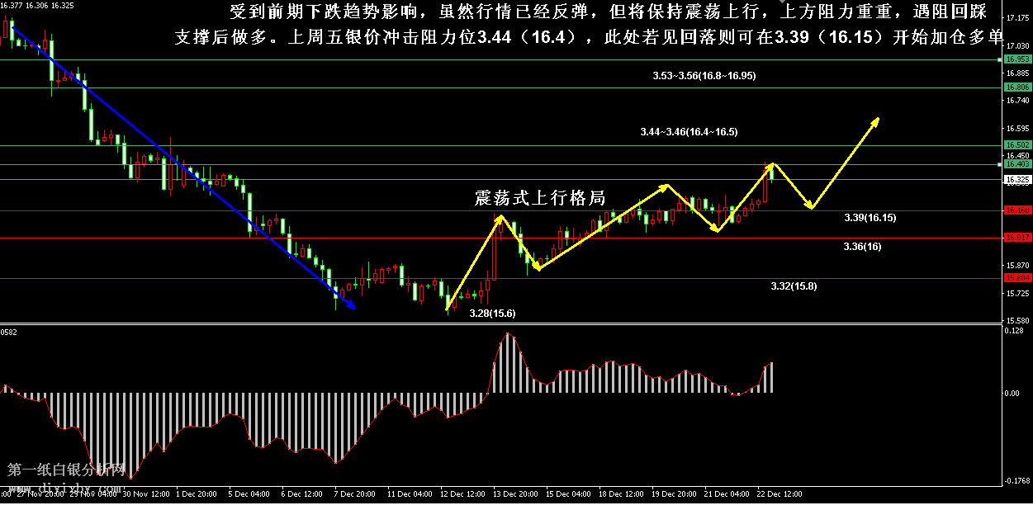Click the red 16.160 price label

pos(1016,210)
